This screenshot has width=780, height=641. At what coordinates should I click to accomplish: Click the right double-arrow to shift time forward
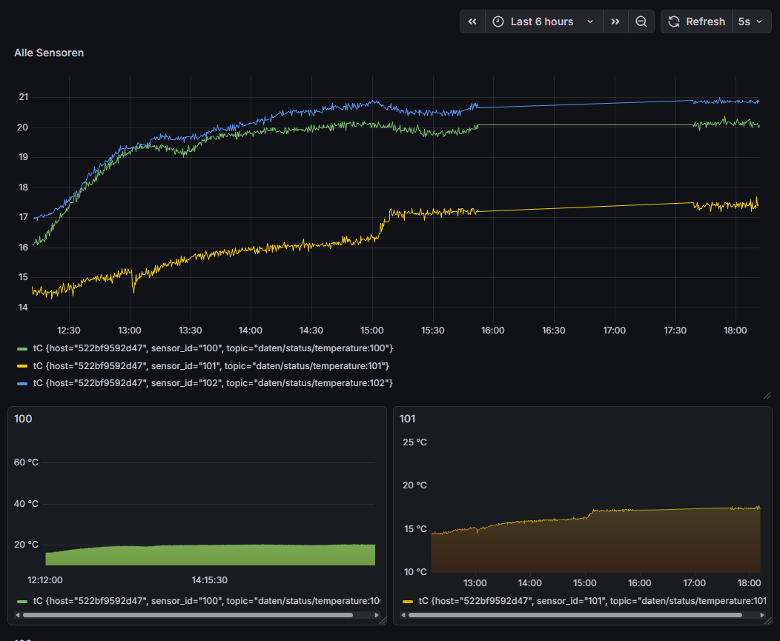click(x=615, y=21)
